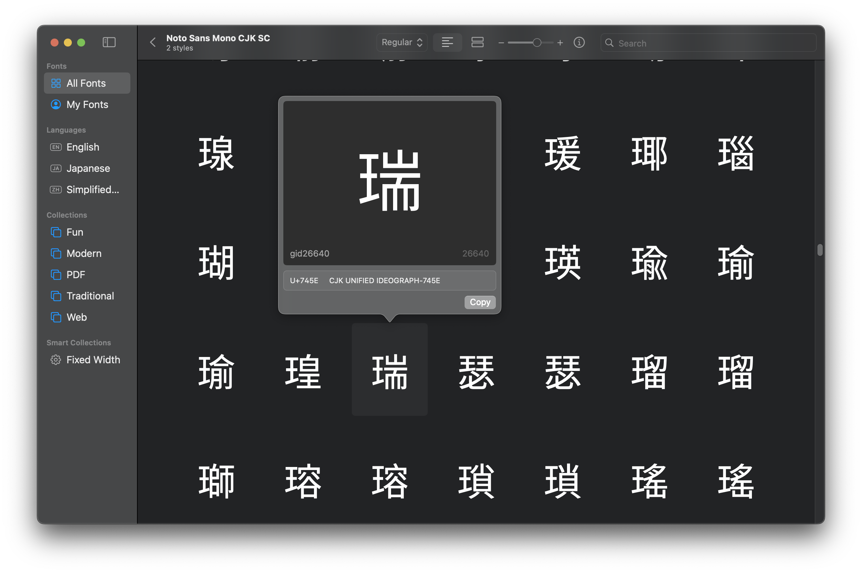Show font information with the info icon
The height and width of the screenshot is (573, 862).
pyautogui.click(x=579, y=43)
